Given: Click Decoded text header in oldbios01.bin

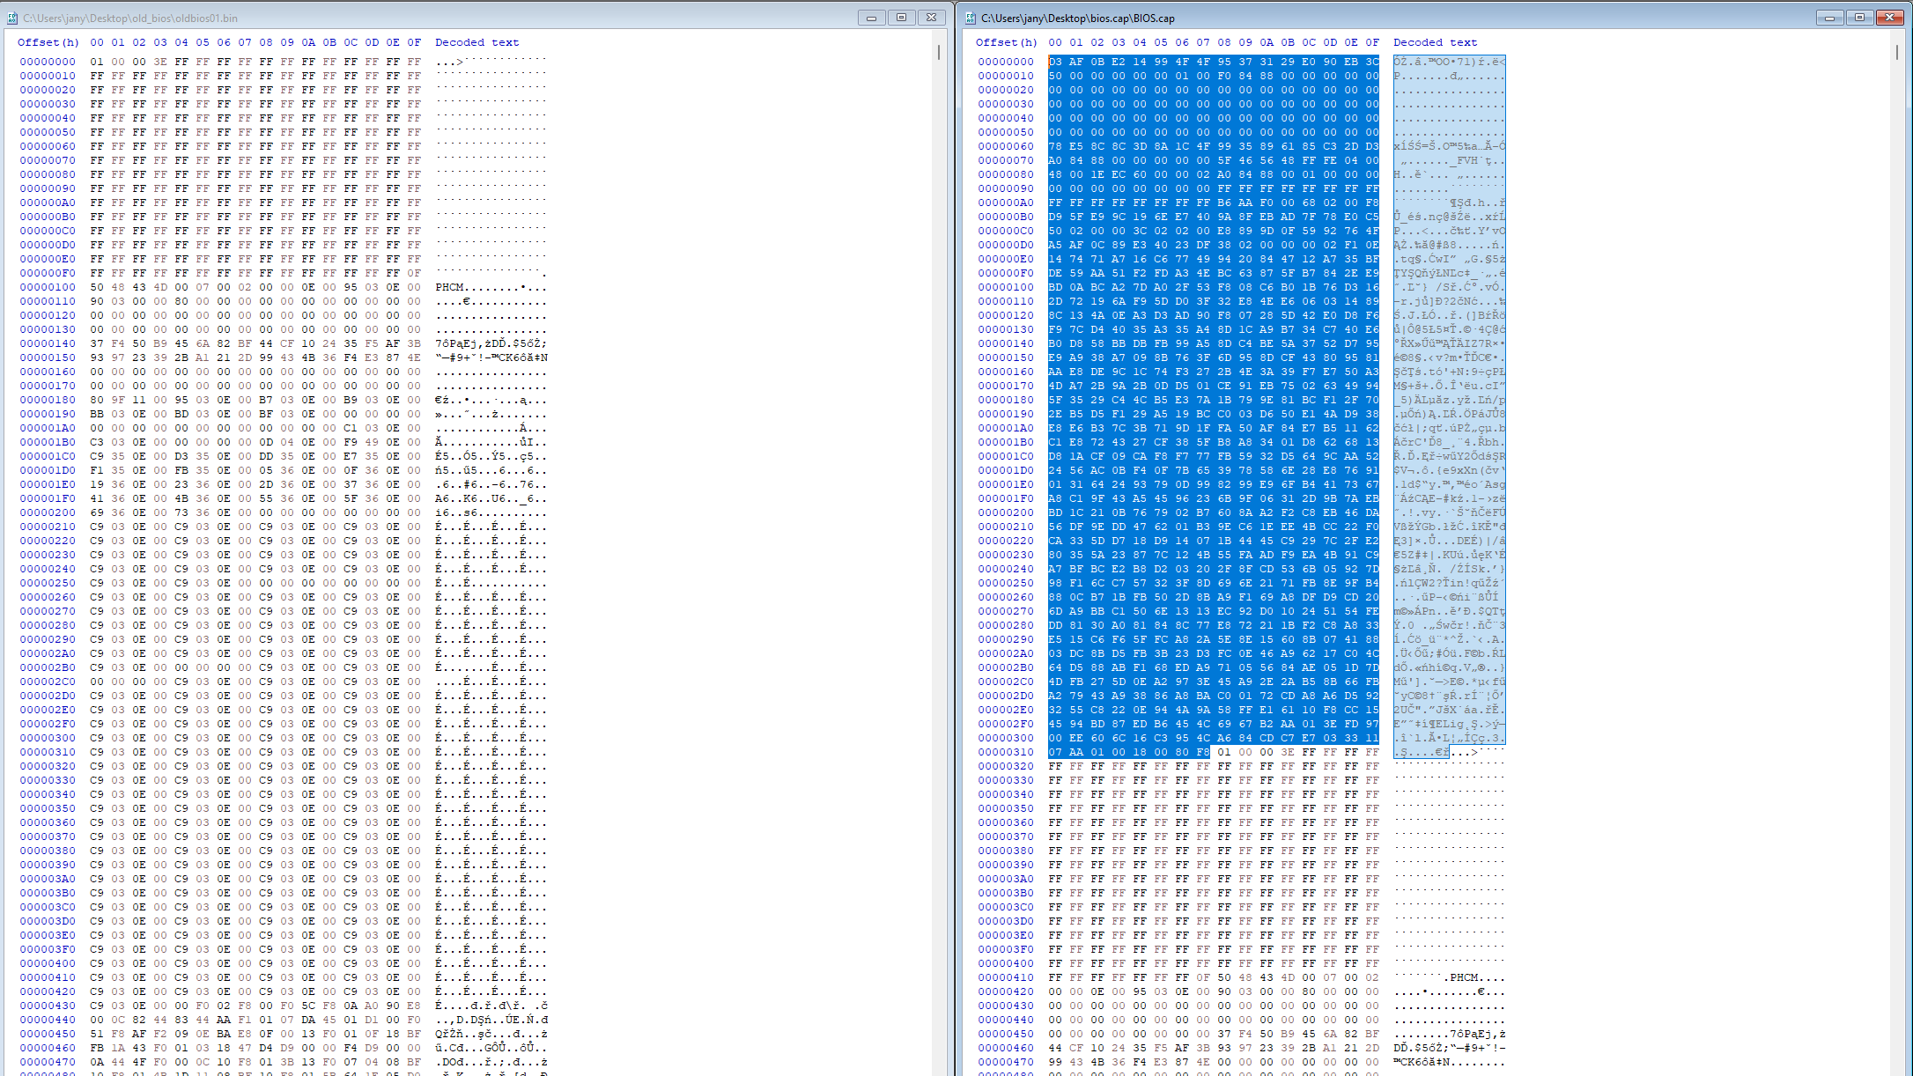Looking at the screenshot, I should pyautogui.click(x=476, y=42).
